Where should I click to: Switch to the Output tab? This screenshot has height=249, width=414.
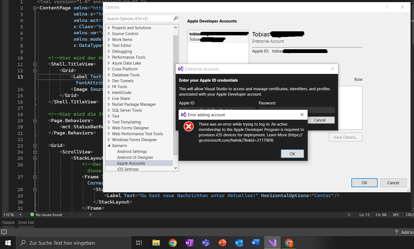8,222
